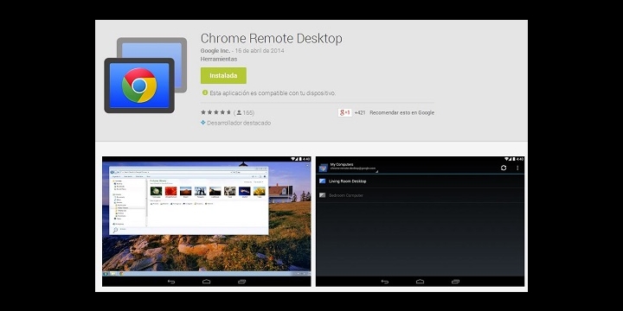This screenshot has width=623, height=311.
Task: Click the compatibility info icon
Action: [x=205, y=92]
